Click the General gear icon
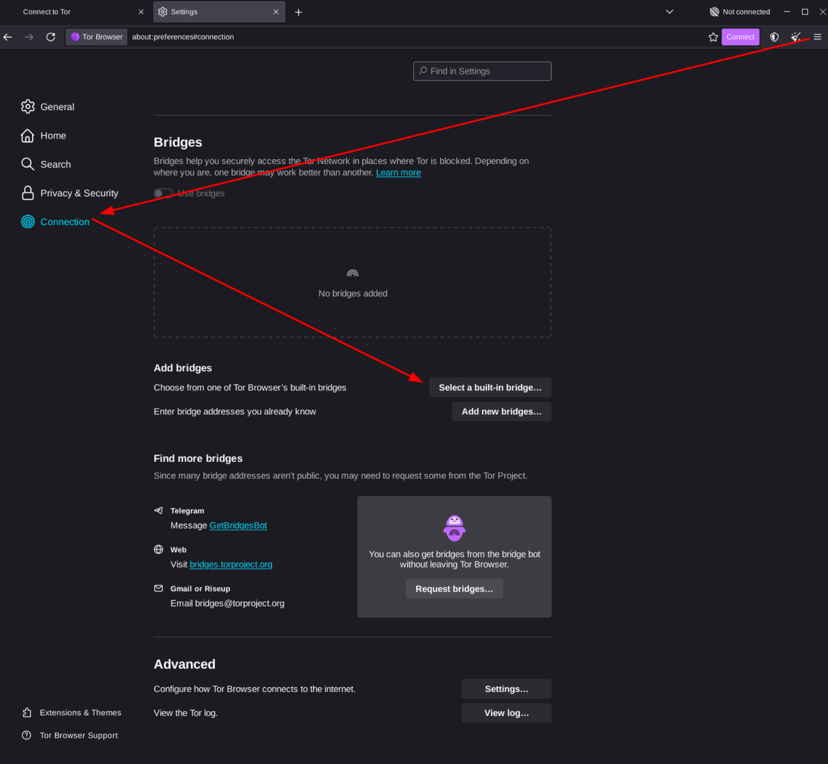Viewport: 828px width, 764px height. point(28,107)
